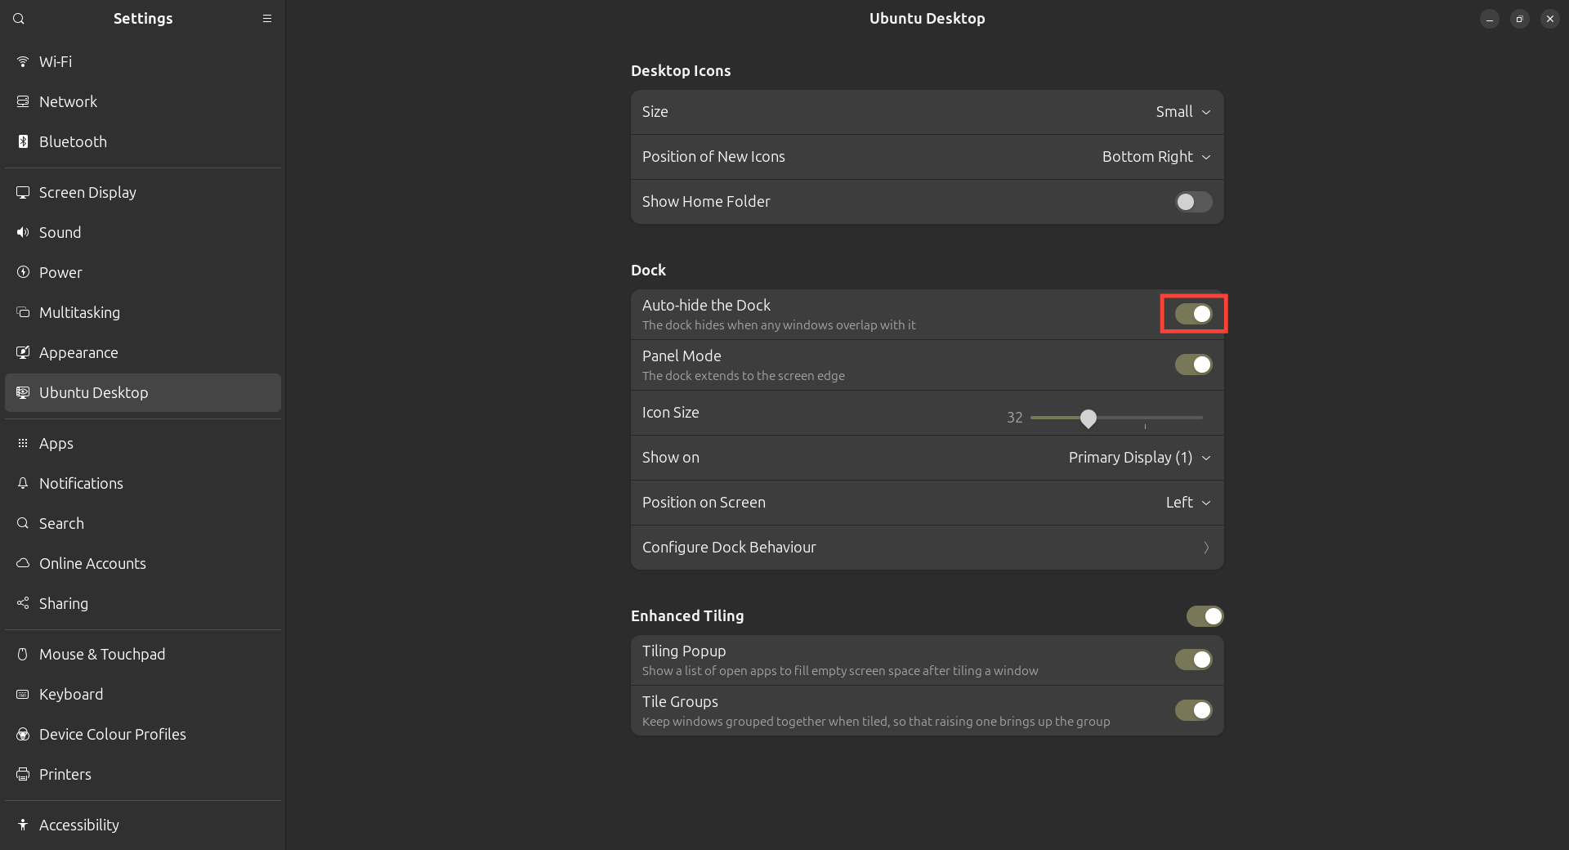Viewport: 1569px width, 850px height.
Task: Turn off Auto-hide the Dock
Action: click(x=1193, y=314)
